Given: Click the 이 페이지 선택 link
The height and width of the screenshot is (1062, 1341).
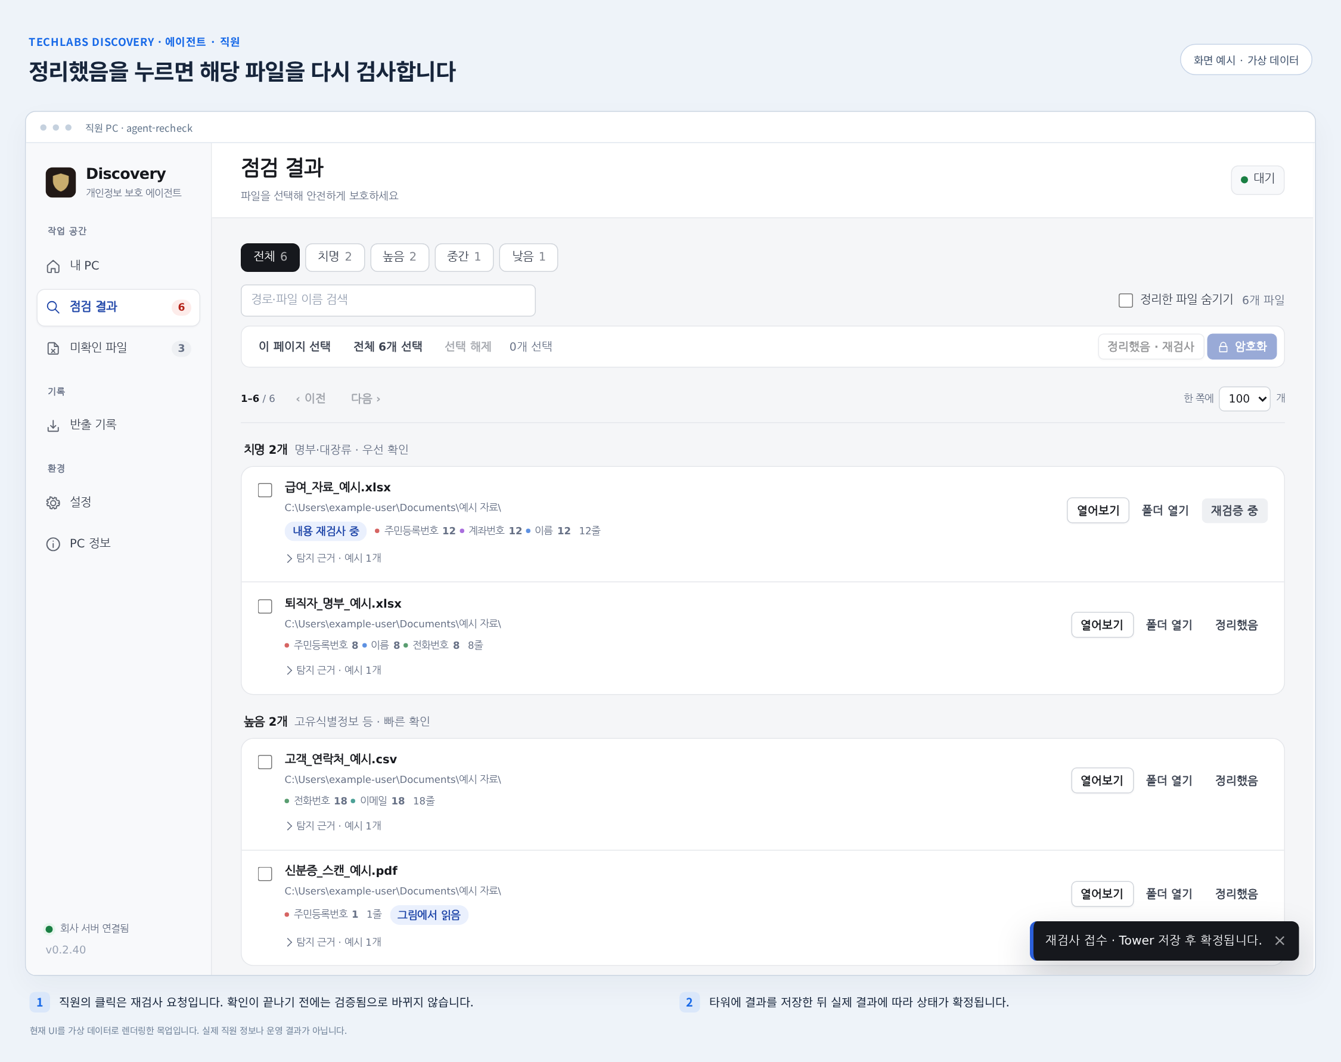Looking at the screenshot, I should point(294,346).
